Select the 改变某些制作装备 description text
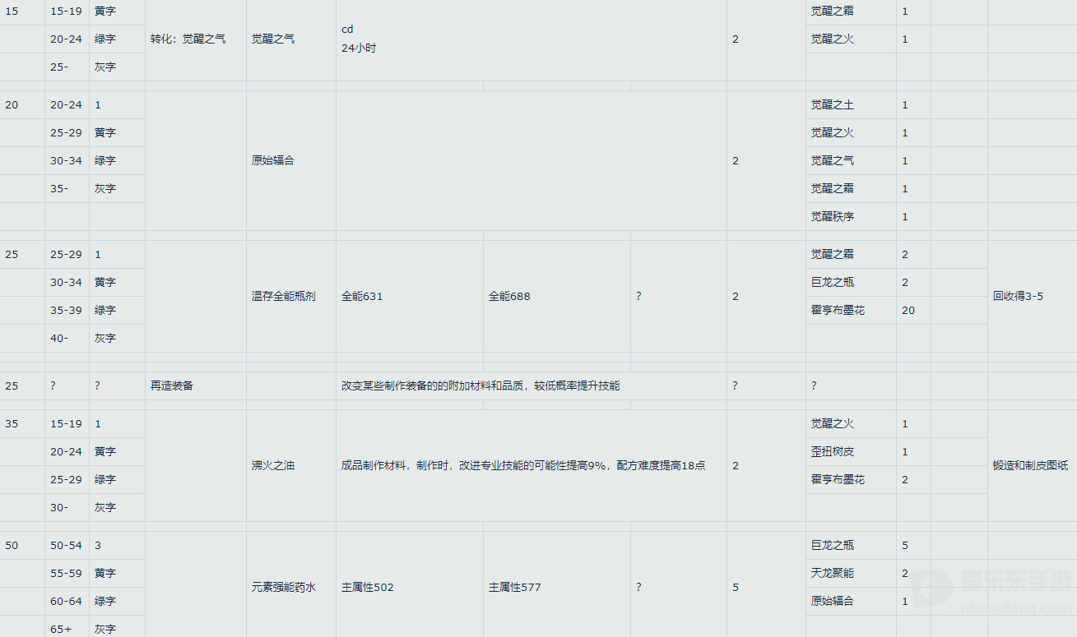 pyautogui.click(x=480, y=385)
